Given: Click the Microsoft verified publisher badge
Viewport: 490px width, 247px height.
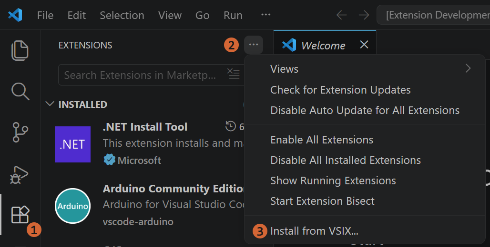Looking at the screenshot, I should pos(109,160).
